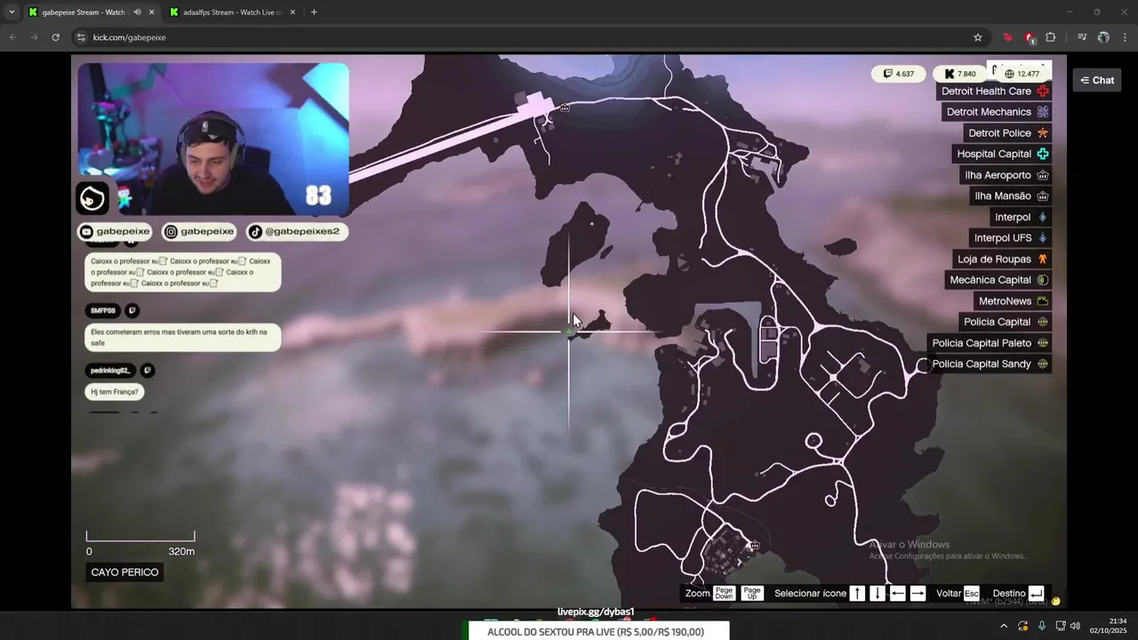
Task: Close the gabepeixe Stream tab
Action: click(x=151, y=12)
